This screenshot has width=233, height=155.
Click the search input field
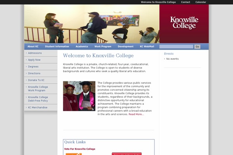(176, 46)
